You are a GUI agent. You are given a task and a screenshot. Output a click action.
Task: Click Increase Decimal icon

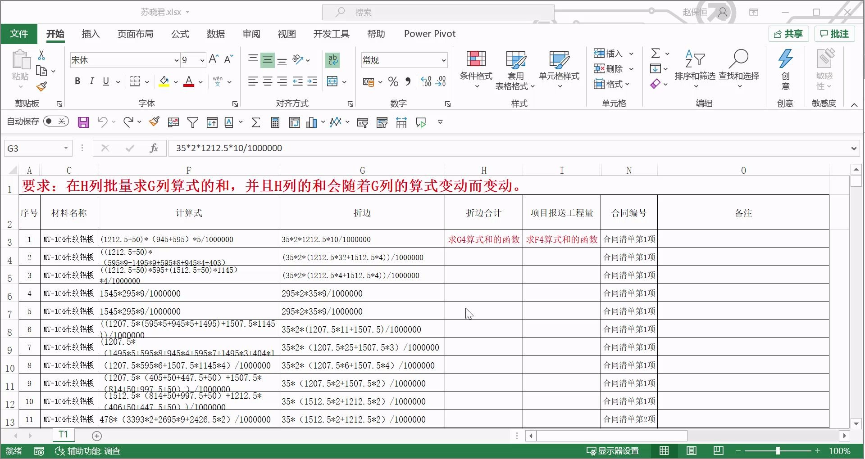426,81
